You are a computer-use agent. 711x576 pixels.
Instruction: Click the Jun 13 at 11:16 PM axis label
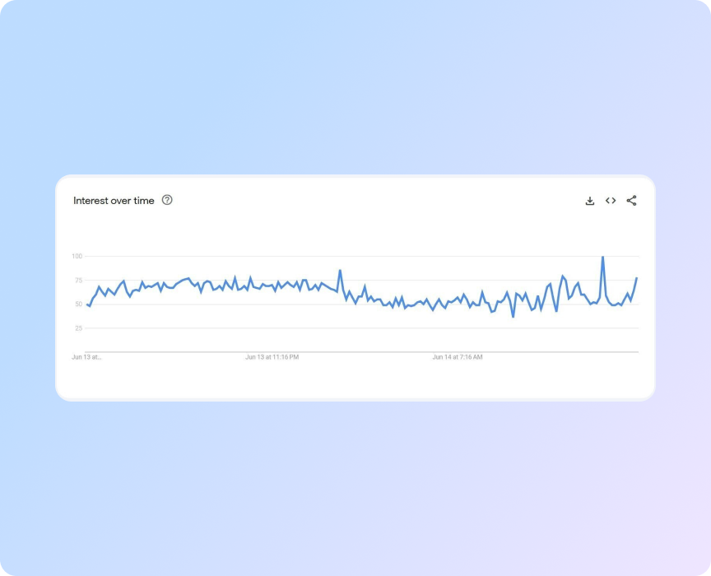tap(272, 357)
